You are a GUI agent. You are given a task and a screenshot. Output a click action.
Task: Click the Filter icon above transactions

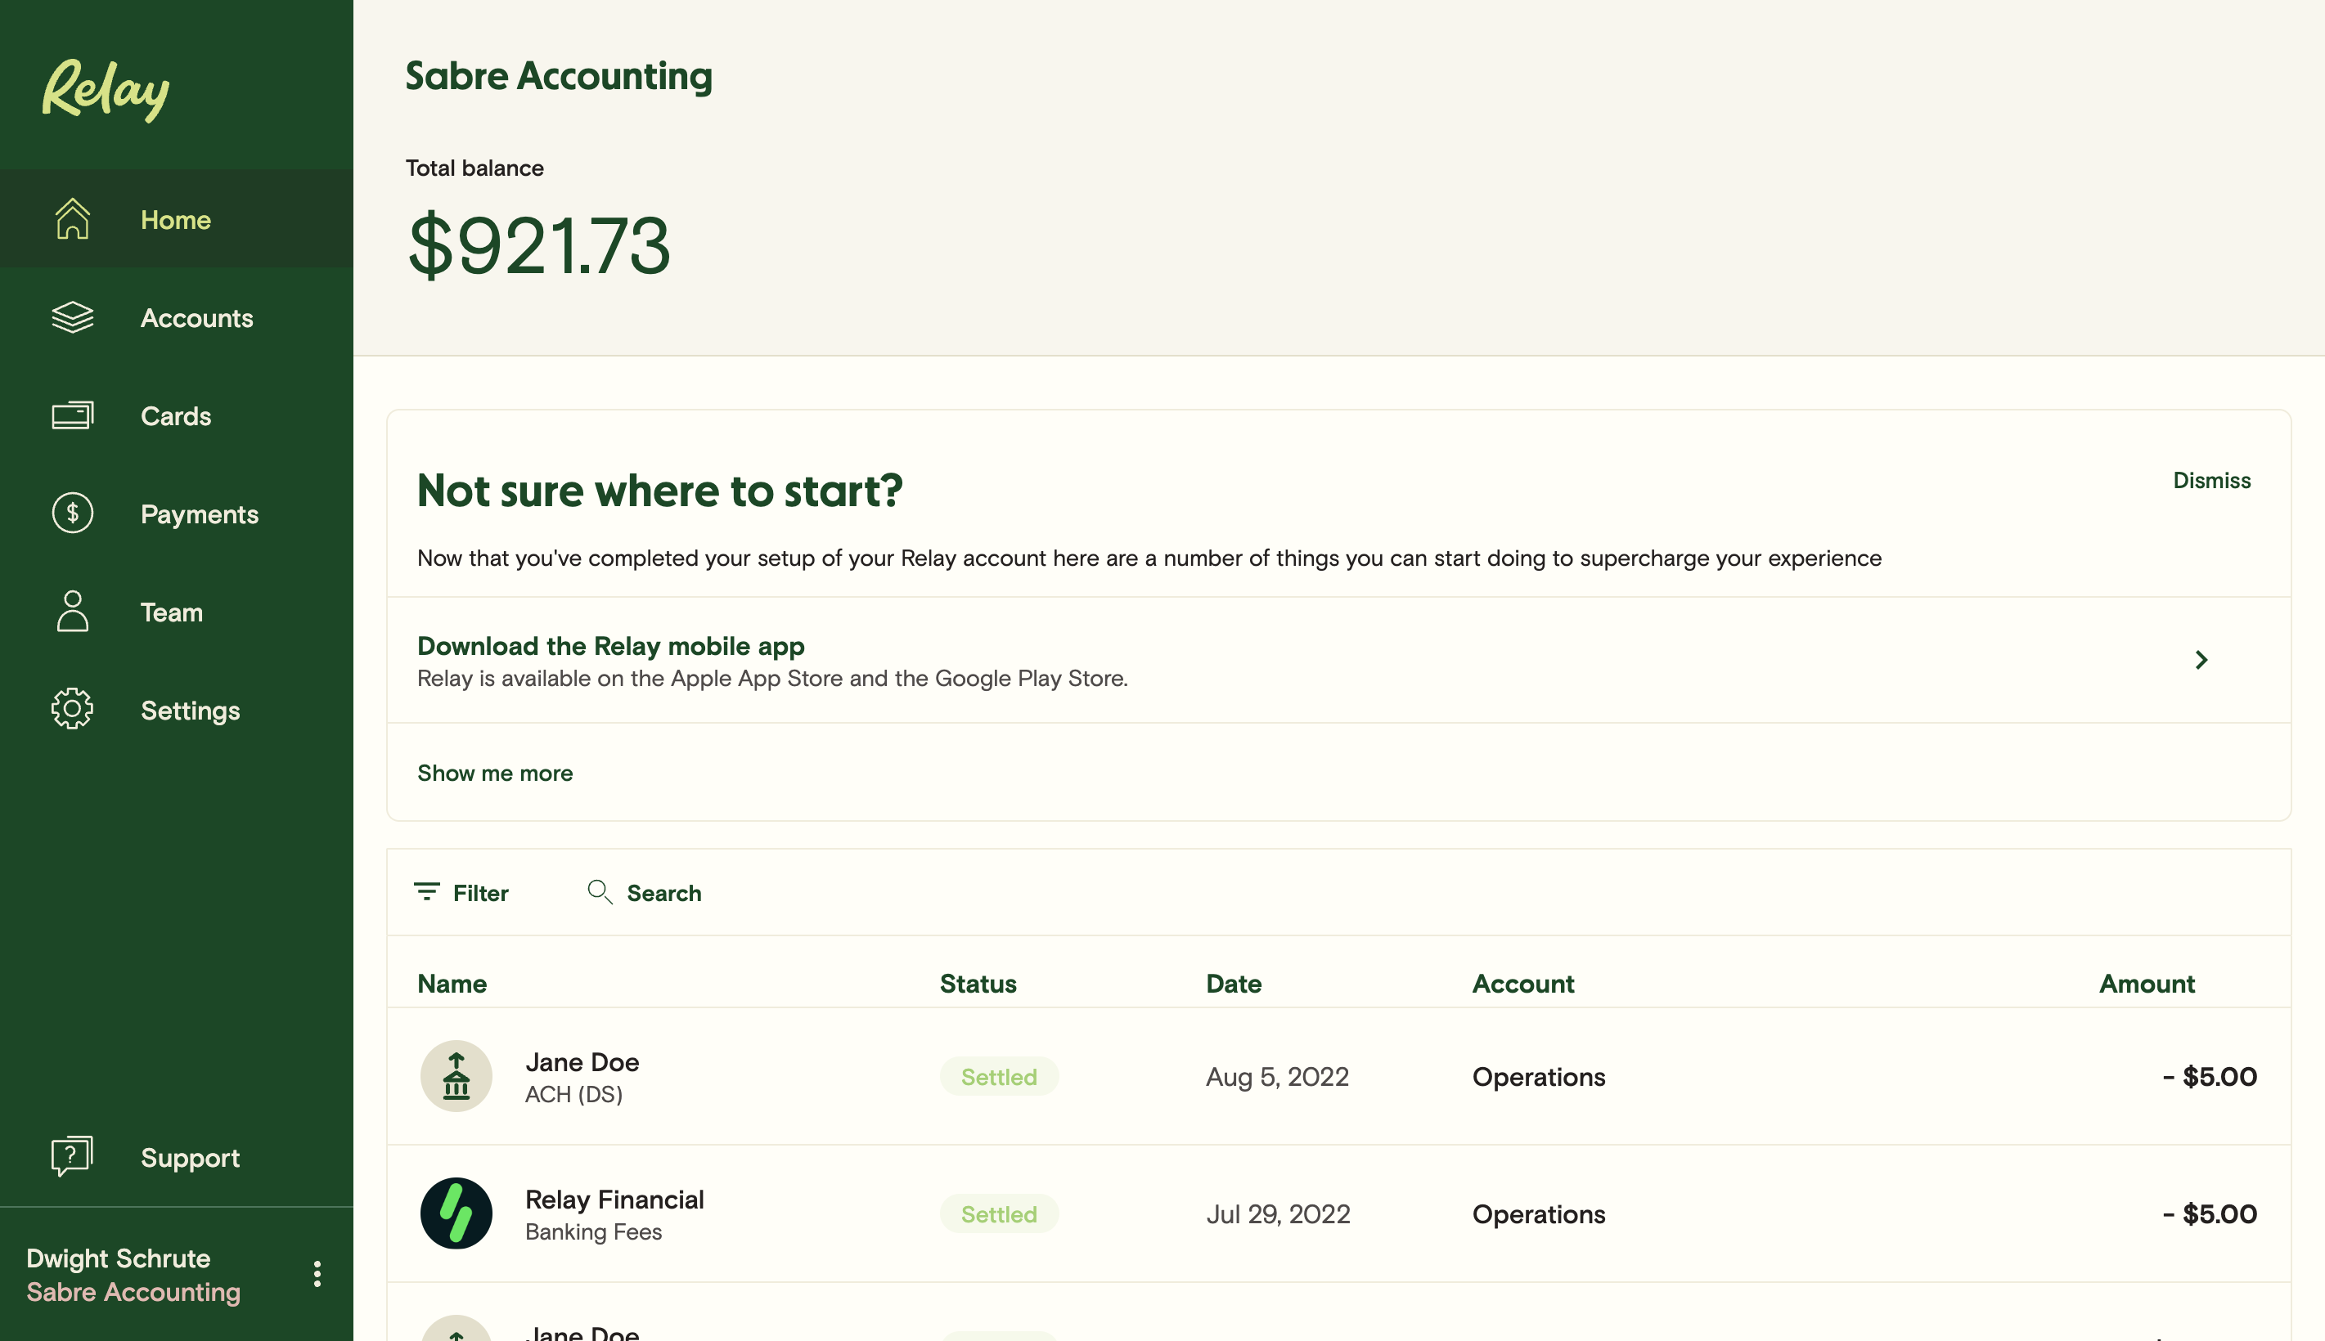[427, 892]
